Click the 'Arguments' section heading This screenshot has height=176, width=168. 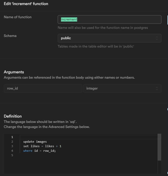point(14,72)
